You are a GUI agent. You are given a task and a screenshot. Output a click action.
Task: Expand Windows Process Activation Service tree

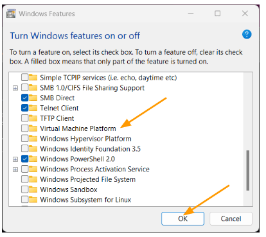pos(15,170)
